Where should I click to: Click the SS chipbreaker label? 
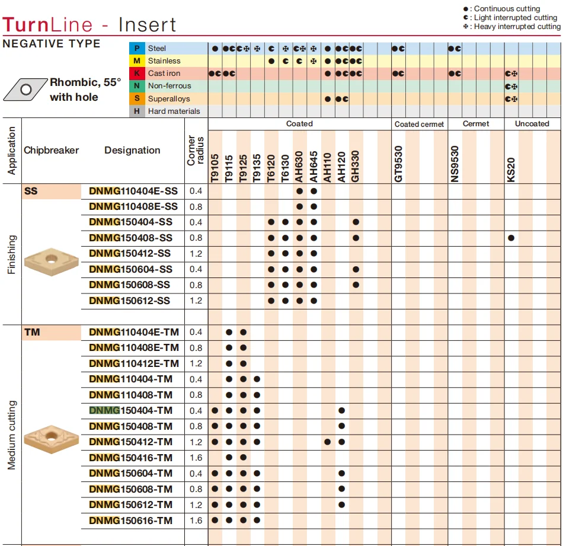pyautogui.click(x=31, y=191)
